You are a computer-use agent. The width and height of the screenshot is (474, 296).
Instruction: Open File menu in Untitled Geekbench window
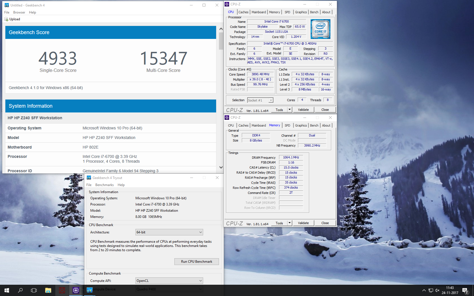point(7,12)
